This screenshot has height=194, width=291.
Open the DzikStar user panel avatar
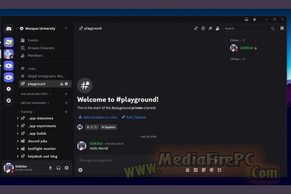9,168
